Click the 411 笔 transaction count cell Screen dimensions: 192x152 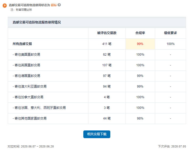107,44
